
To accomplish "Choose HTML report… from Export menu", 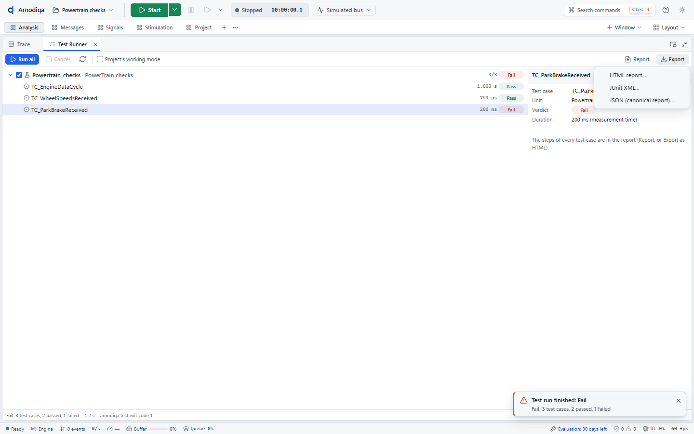I will (x=642, y=75).
